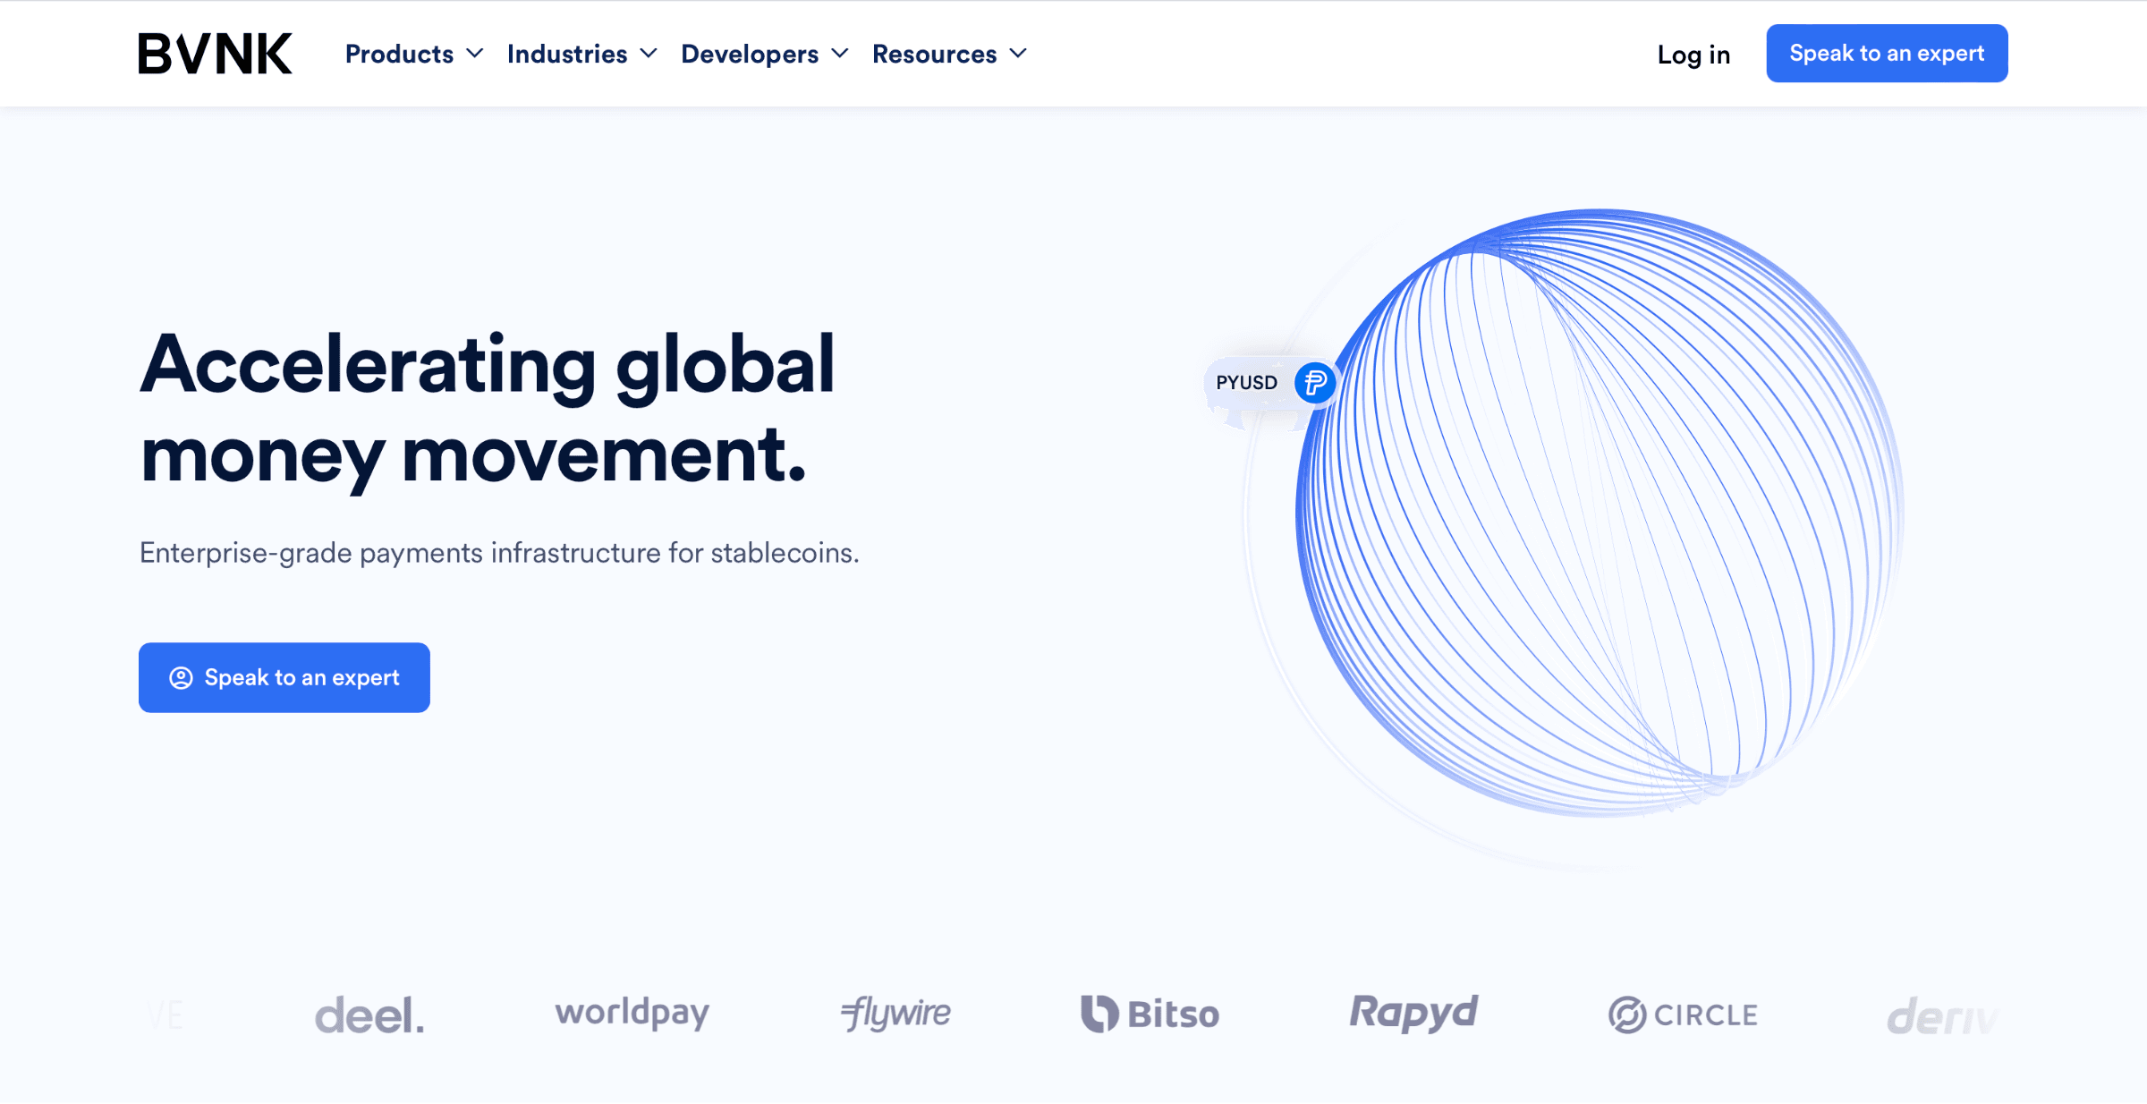Click the animated blue globe graphic

pyautogui.click(x=1599, y=513)
